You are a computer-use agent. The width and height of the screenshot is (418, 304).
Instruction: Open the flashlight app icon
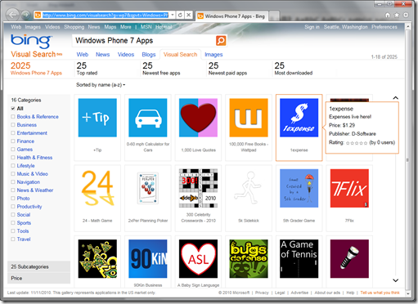pos(349,258)
